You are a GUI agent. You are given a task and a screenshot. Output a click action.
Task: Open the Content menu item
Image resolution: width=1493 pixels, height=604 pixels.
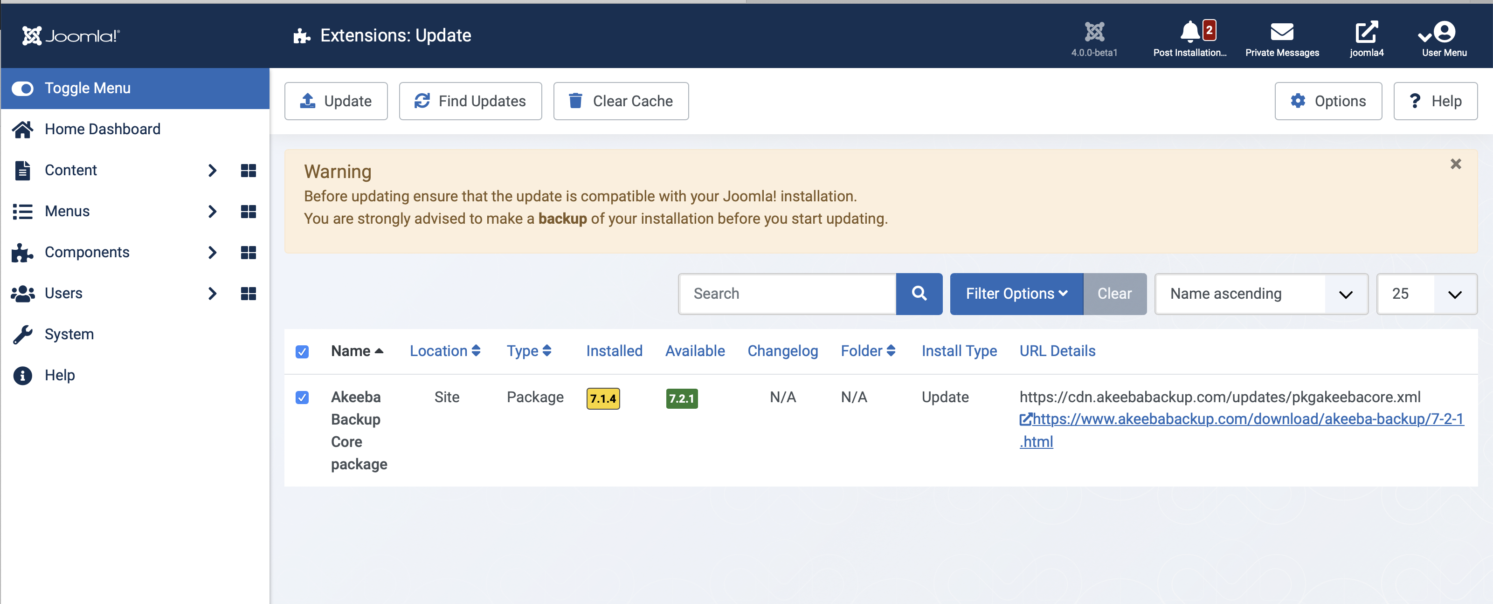pyautogui.click(x=71, y=170)
